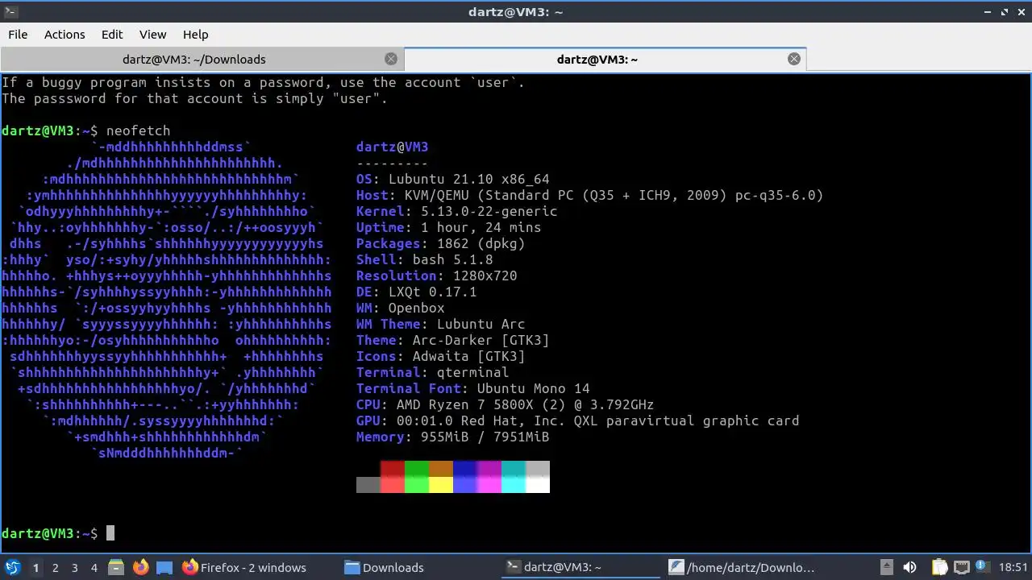1032x580 pixels.
Task: Click the Terminal: qterminal line
Action: coord(432,372)
